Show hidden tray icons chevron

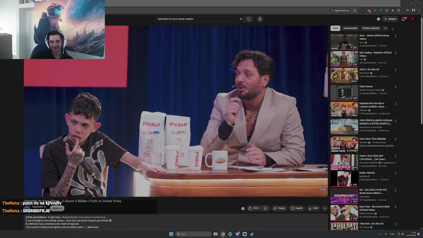pyautogui.click(x=380, y=234)
